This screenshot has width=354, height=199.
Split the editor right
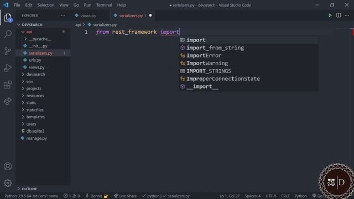339,15
